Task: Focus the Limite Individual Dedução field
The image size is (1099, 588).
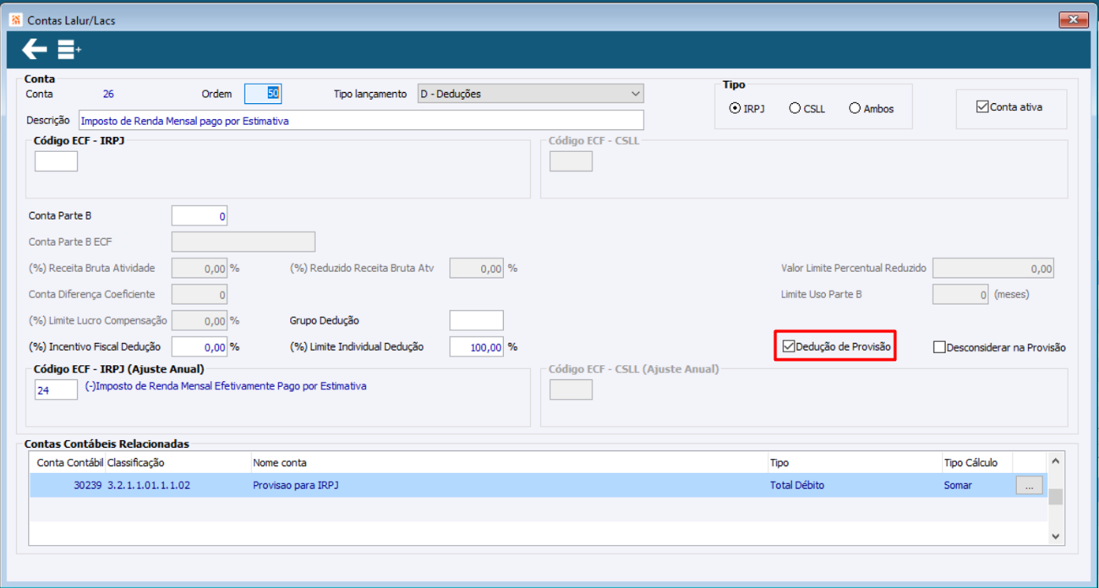Action: pyautogui.click(x=476, y=346)
